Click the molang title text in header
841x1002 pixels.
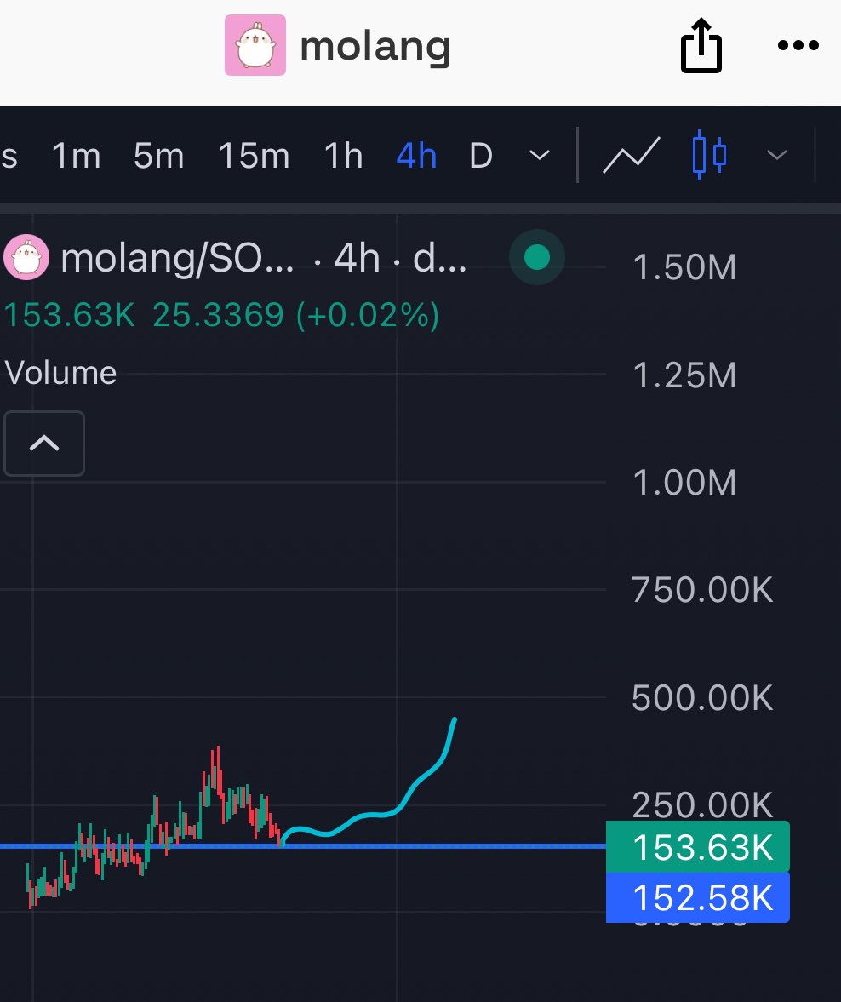[375, 46]
